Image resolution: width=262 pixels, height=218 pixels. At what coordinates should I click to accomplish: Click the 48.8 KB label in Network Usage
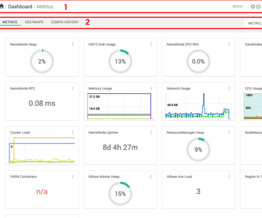(x=173, y=105)
